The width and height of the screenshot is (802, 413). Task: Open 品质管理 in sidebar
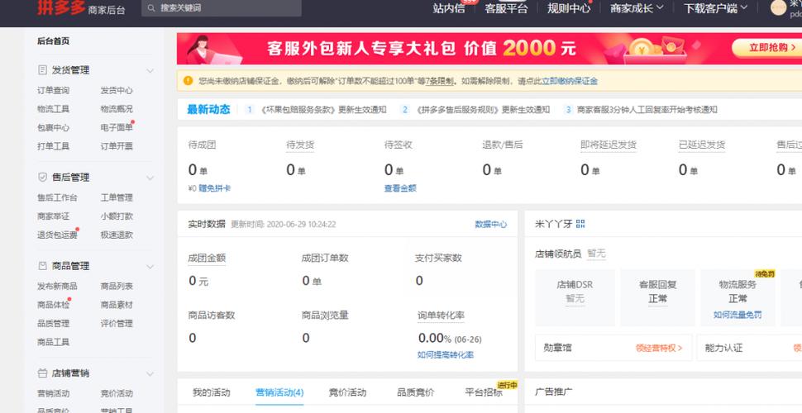pyautogui.click(x=53, y=324)
